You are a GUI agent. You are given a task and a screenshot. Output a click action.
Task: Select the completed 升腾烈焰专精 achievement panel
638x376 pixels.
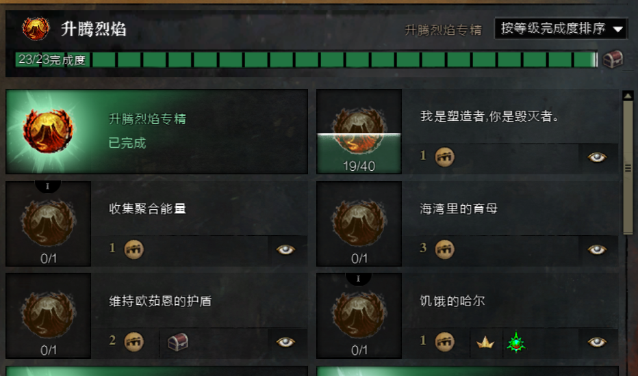(x=157, y=131)
